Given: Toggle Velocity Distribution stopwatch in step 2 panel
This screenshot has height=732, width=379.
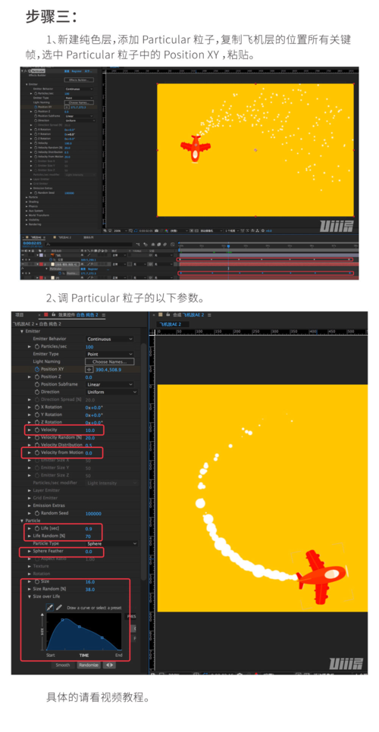Looking at the screenshot, I should pyautogui.click(x=37, y=445).
